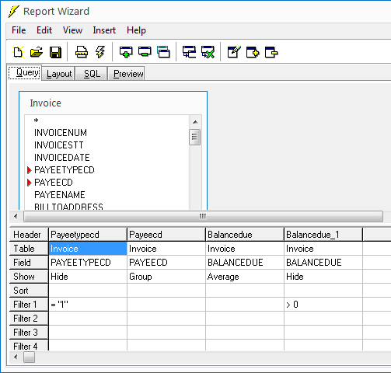Click the remove table icon with green minus
Screen dimensions: 391x373
tap(145, 52)
